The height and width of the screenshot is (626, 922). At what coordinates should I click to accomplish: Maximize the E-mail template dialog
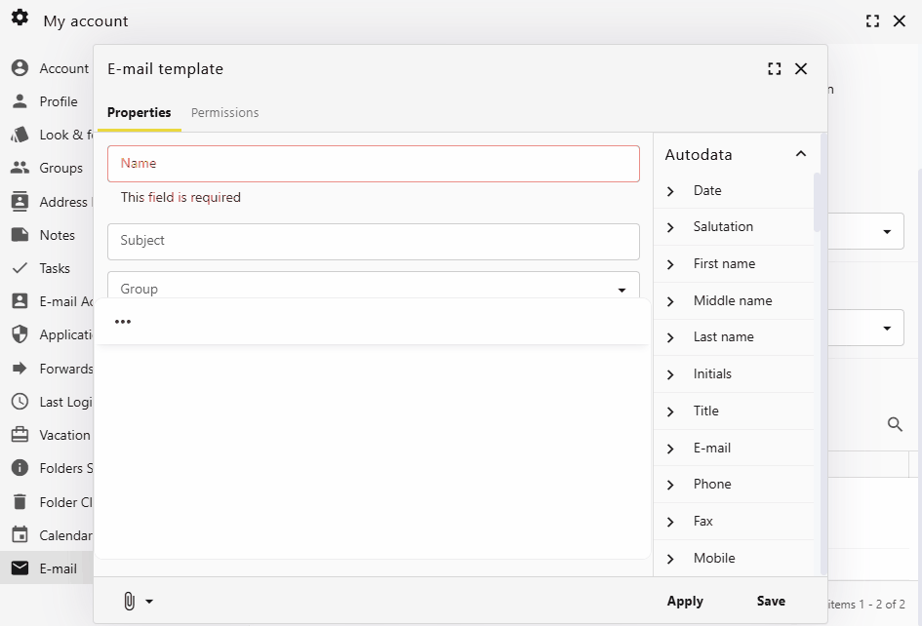tap(774, 68)
